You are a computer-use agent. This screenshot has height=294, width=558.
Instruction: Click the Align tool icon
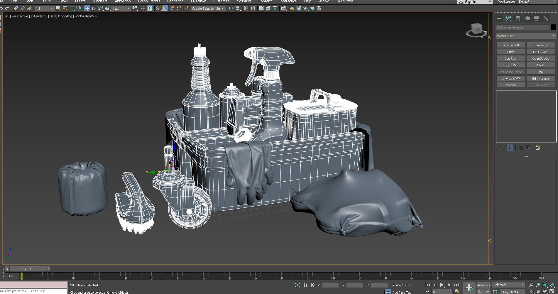click(238, 9)
